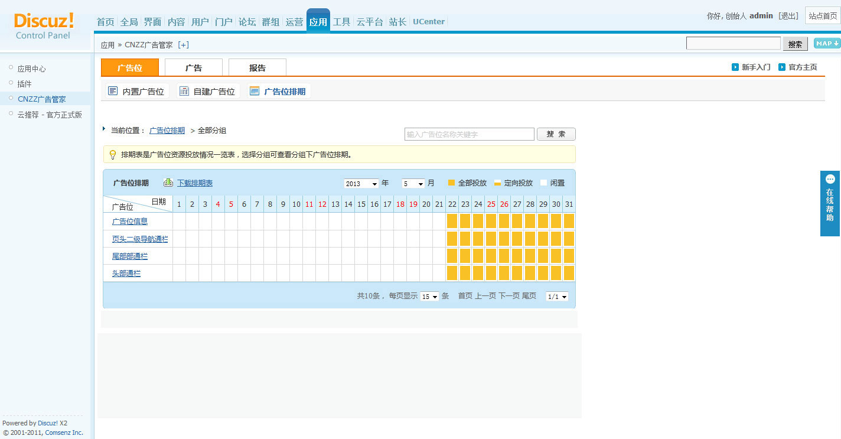Screen dimensions: 841x439
Task: Open the 论坛 top menu
Action: 247,22
